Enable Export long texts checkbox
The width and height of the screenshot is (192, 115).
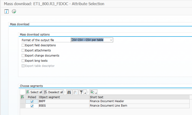[x=23, y=61]
